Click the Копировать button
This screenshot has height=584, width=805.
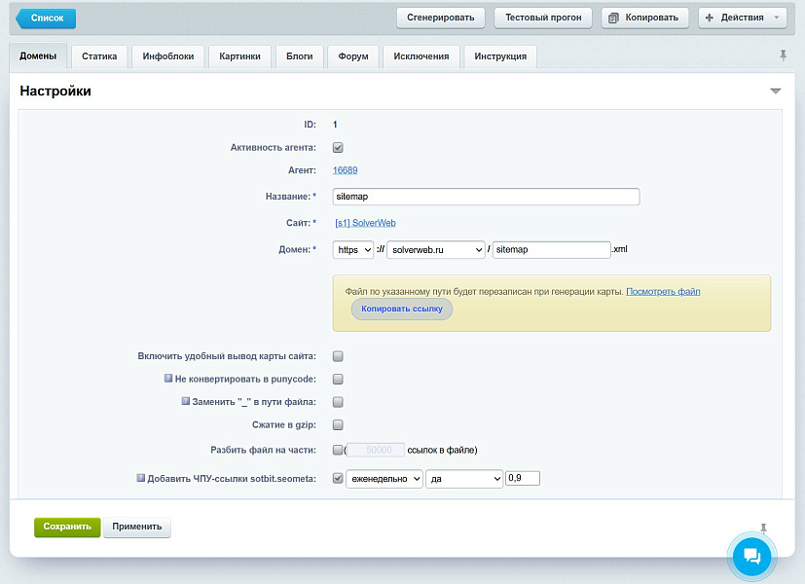pos(644,18)
